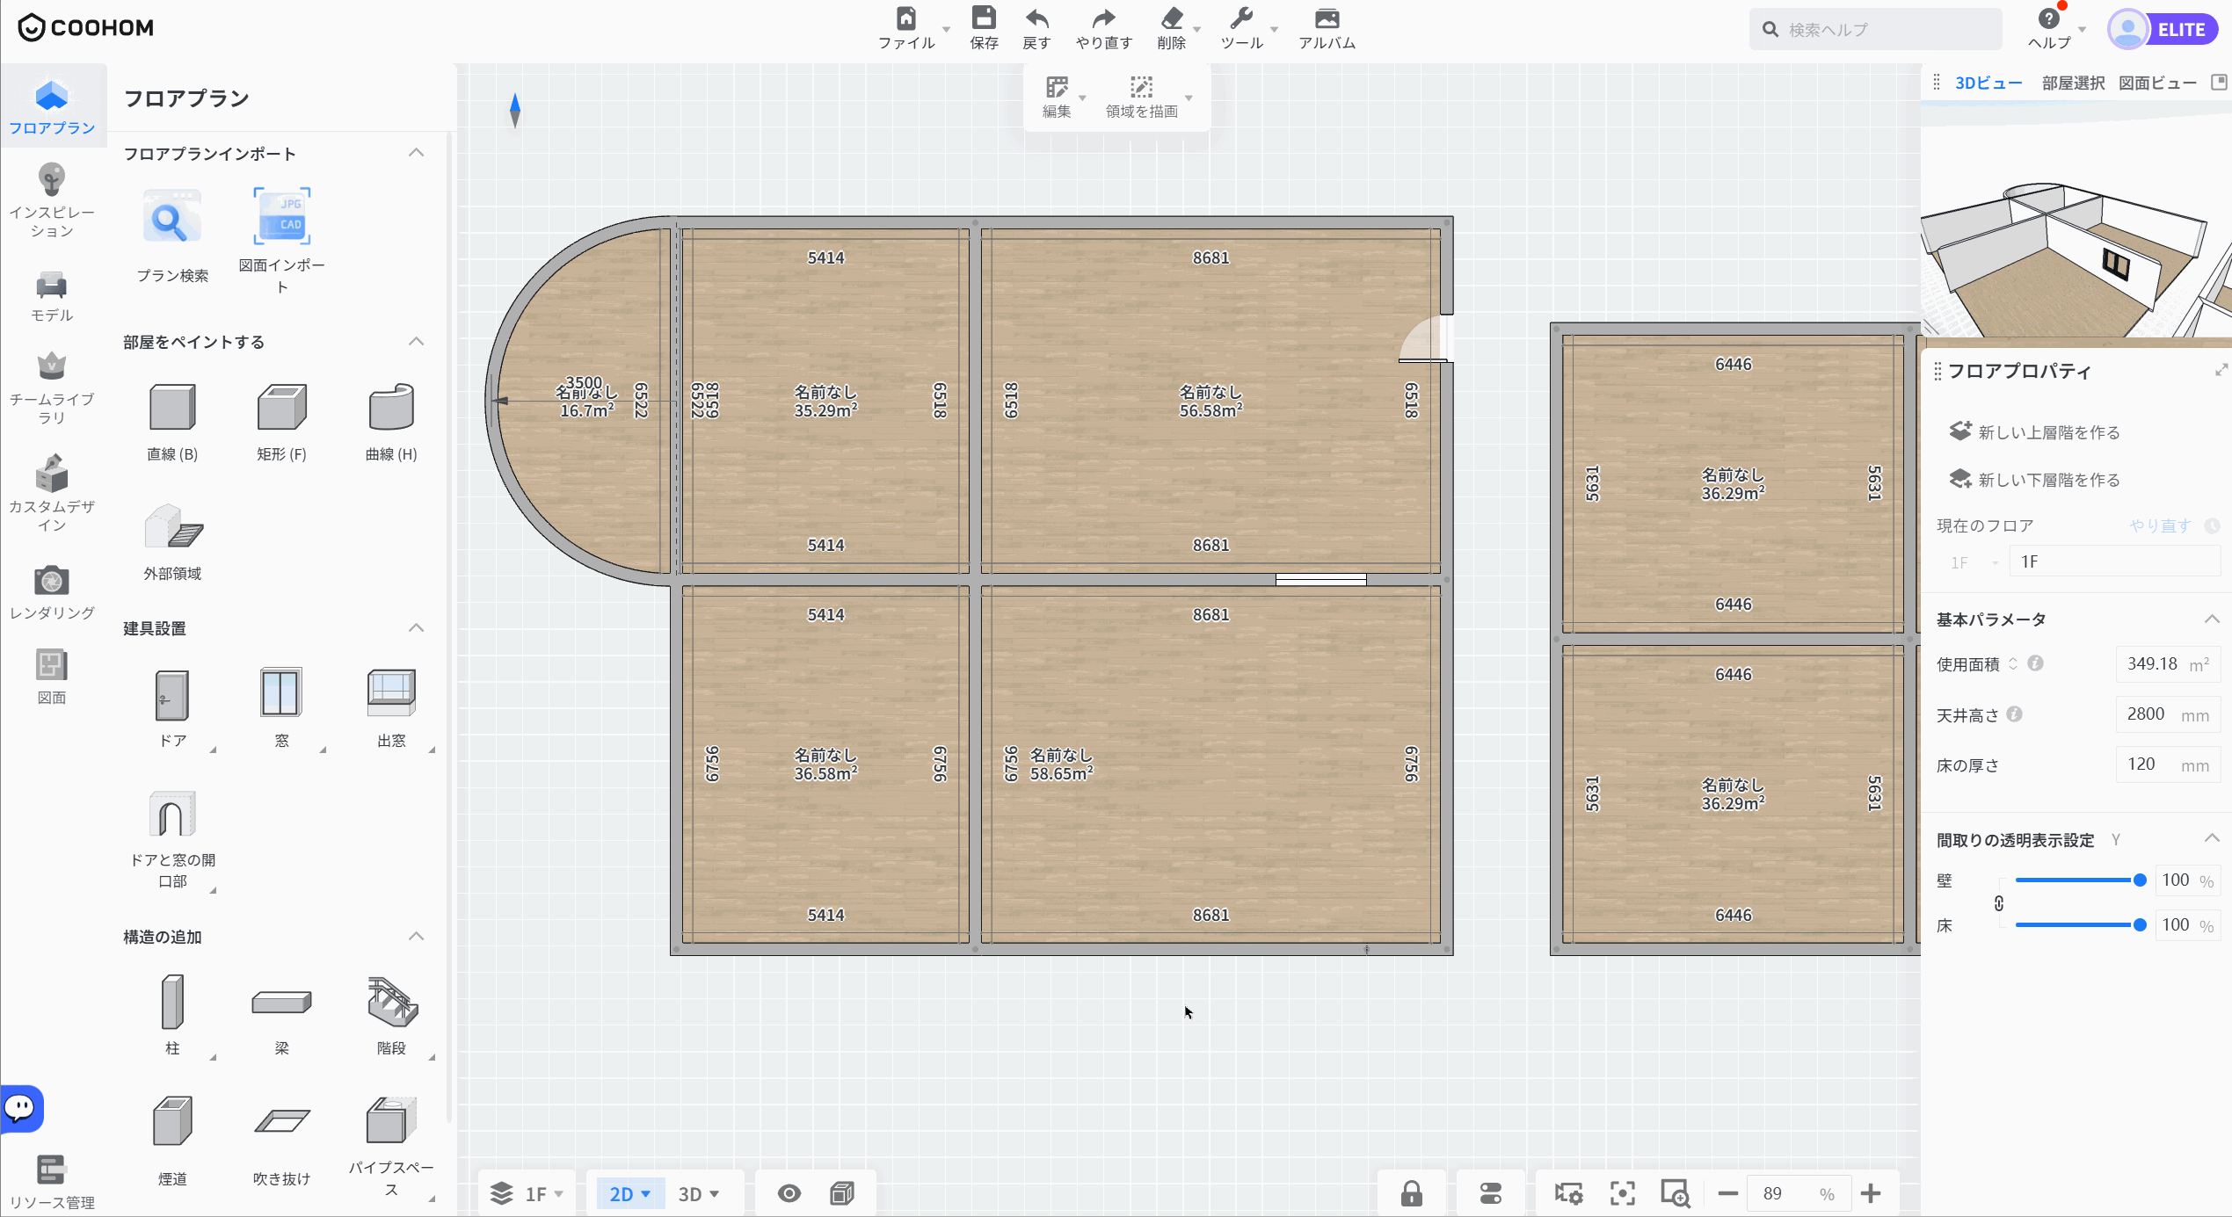Open the chat support bubble icon
Screen dimensions: 2232x1217
tap(21, 1109)
